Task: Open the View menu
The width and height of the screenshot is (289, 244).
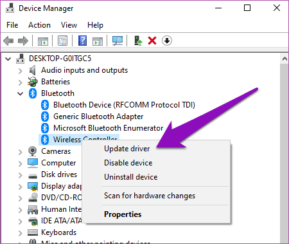Action: 69,25
